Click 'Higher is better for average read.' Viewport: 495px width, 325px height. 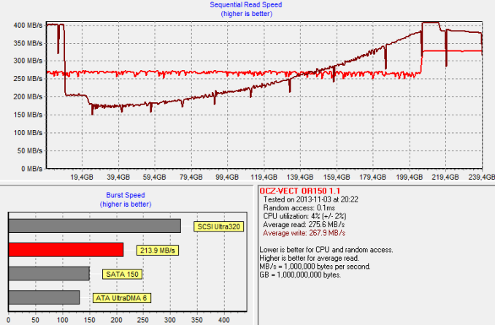tap(309, 259)
